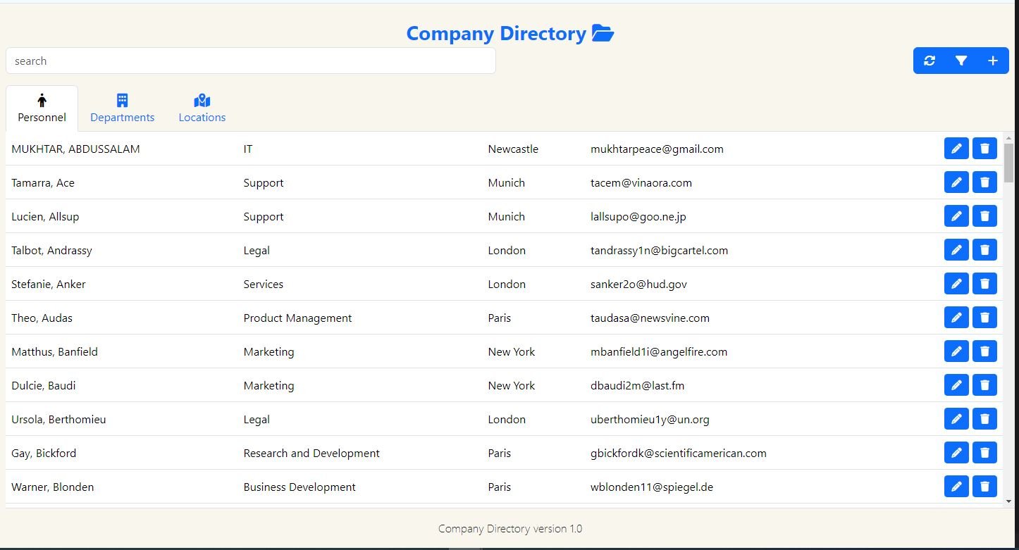The height and width of the screenshot is (550, 1019).
Task: Click the plus icon to add entry
Action: [993, 61]
